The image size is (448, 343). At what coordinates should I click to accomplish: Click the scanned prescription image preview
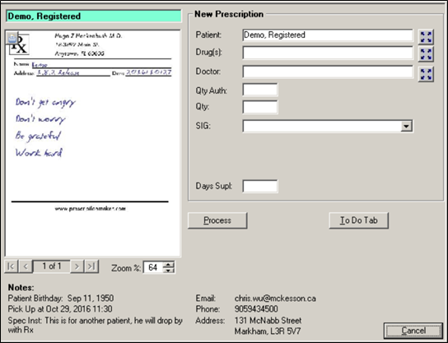tap(93, 143)
